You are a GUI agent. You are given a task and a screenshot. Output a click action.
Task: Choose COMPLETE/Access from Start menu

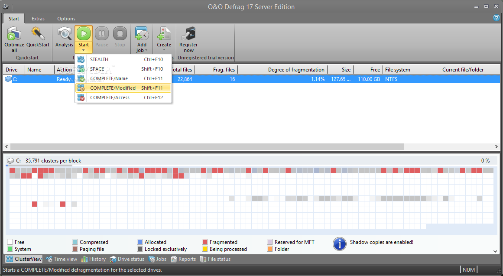coord(123,97)
